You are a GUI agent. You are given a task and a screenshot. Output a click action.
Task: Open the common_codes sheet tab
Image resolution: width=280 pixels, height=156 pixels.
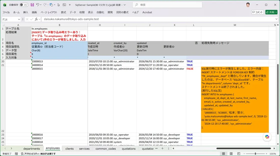(105, 149)
